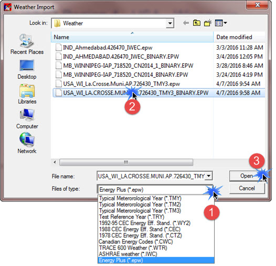Viewport: 276px width, 266px height.
Task: Select Energy Plus (*.epw) in list
Action: click(156, 260)
